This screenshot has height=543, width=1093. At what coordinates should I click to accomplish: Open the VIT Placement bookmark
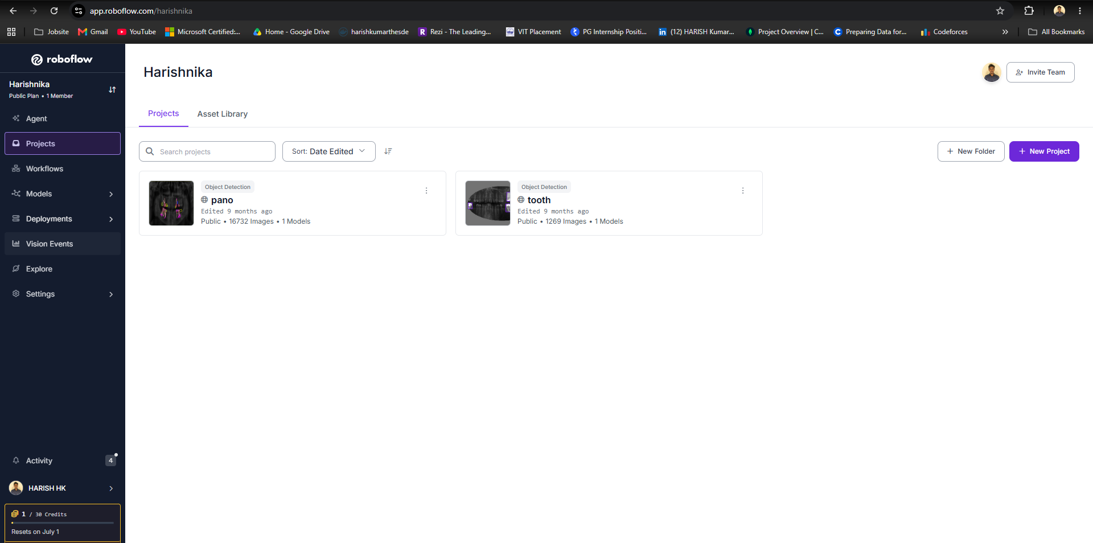click(x=533, y=32)
